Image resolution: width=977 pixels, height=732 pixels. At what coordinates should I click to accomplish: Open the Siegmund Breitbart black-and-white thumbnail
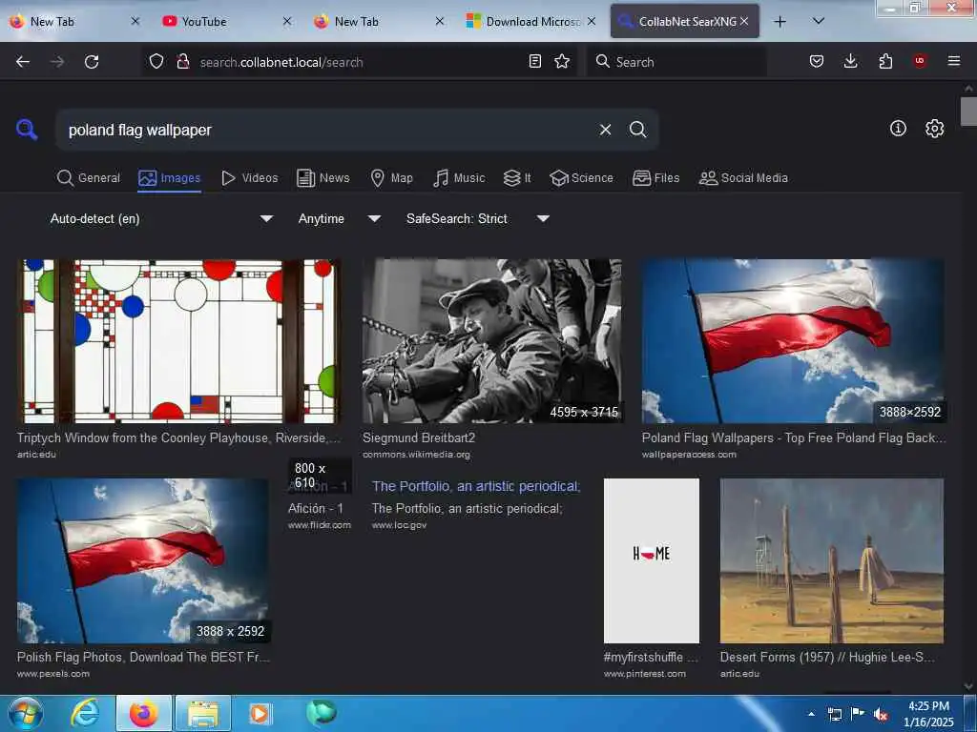pos(491,341)
